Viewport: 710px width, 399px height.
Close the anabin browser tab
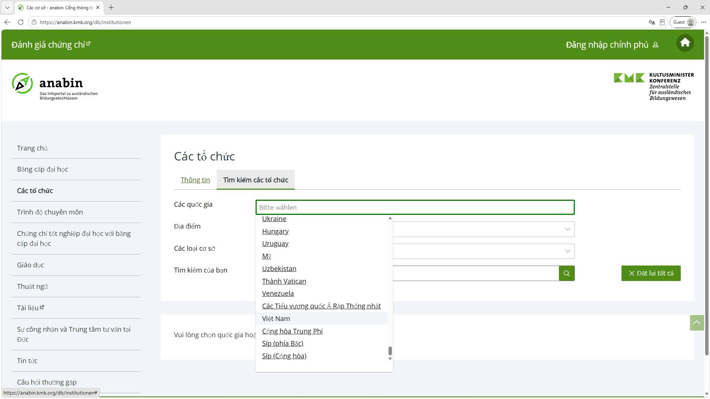[x=98, y=7]
